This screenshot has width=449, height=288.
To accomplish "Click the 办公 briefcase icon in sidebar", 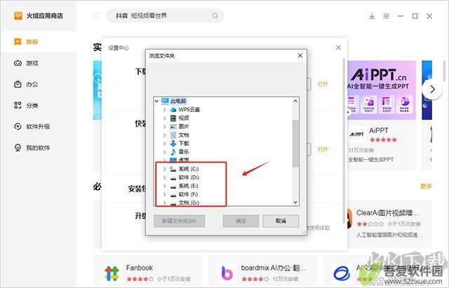I will [18, 84].
